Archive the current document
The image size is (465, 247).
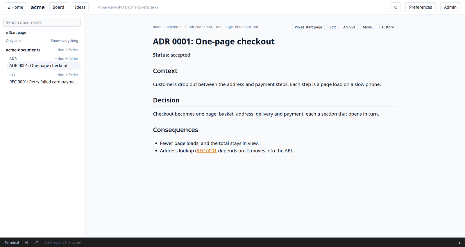coord(349,27)
